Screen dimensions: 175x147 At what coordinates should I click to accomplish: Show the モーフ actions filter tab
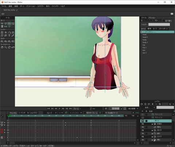click(155, 29)
